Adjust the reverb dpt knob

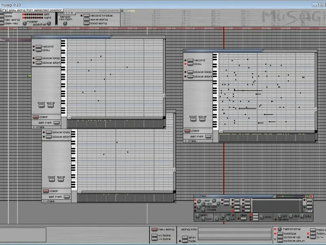(x=291, y=216)
